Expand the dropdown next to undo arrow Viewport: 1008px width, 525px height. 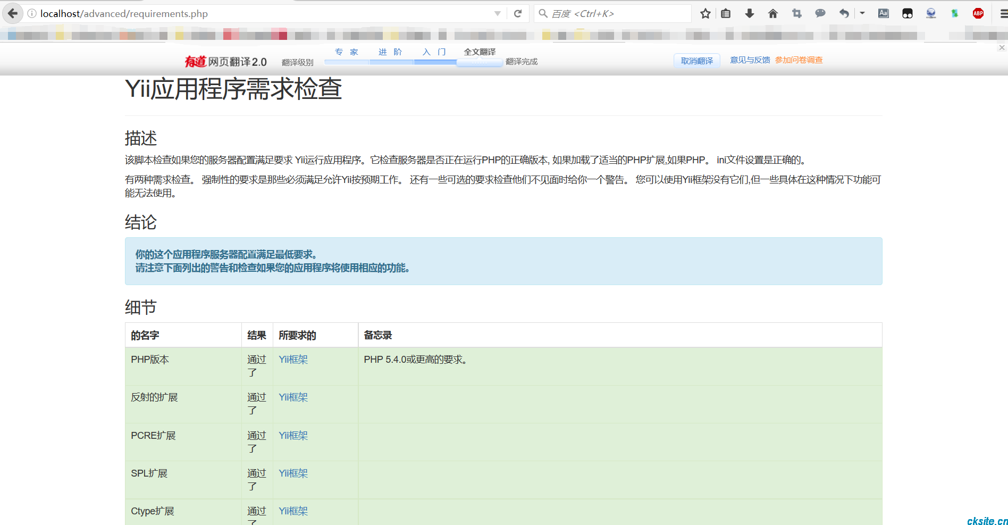pyautogui.click(x=862, y=13)
